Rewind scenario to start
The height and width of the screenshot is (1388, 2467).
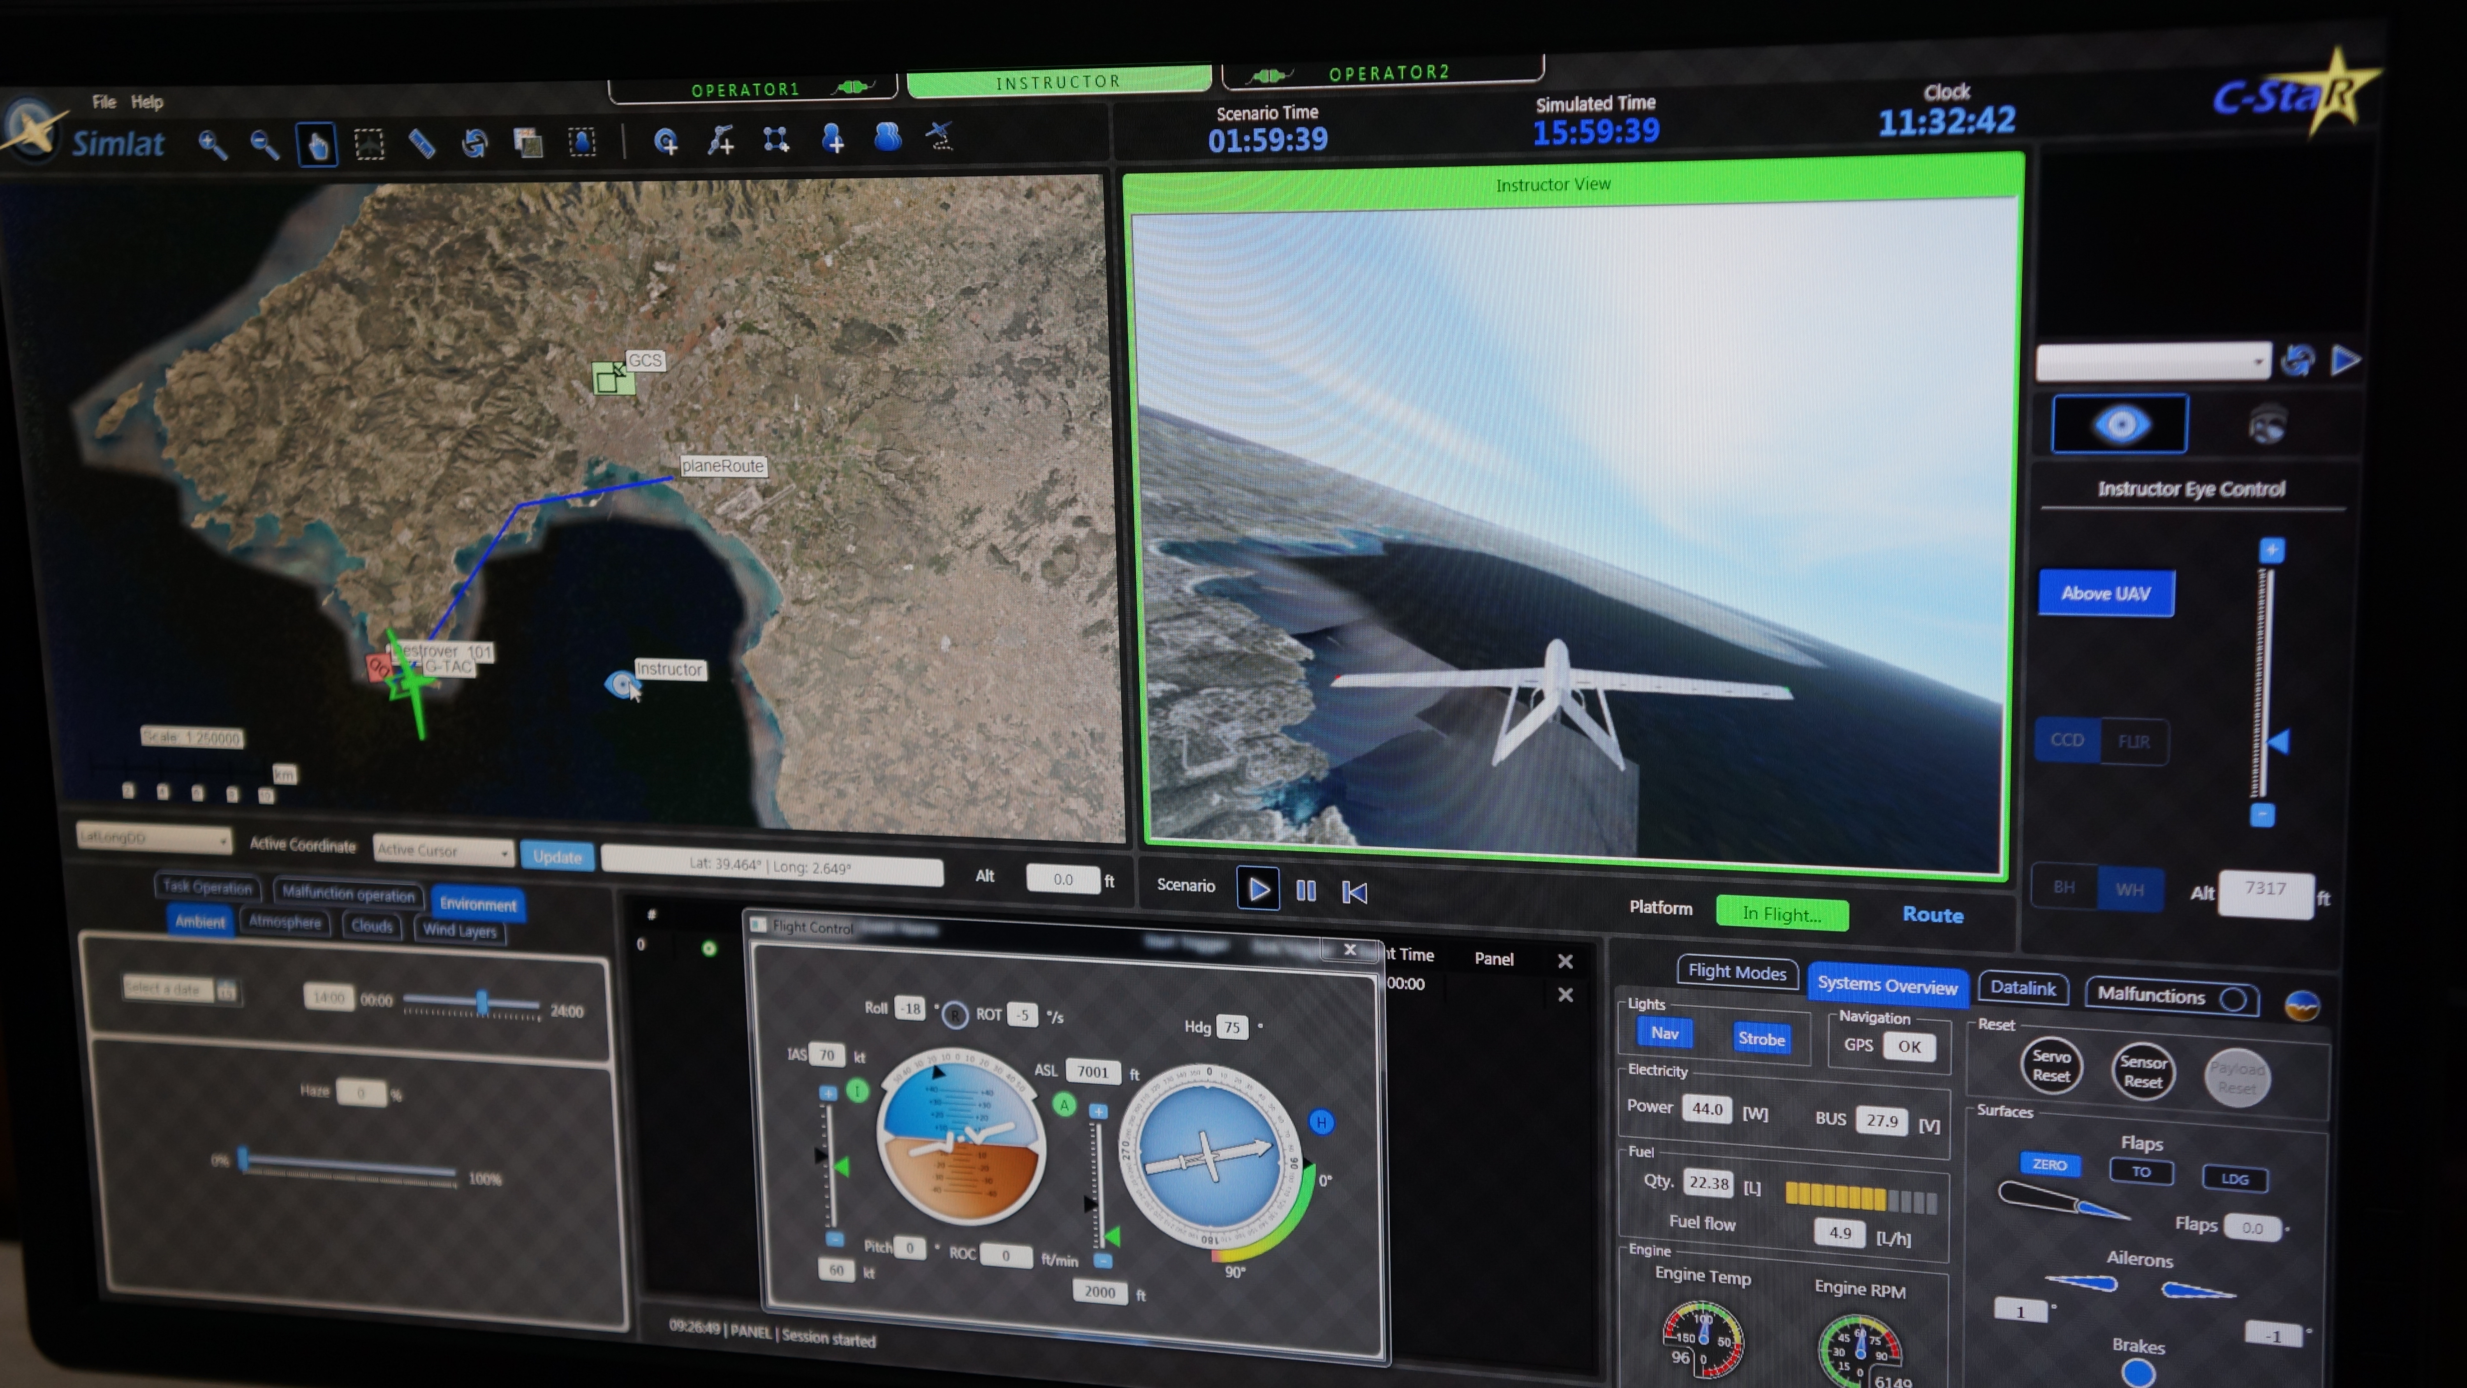tap(1354, 893)
